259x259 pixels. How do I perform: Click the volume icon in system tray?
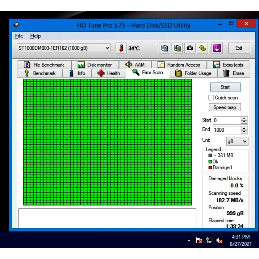point(220,240)
